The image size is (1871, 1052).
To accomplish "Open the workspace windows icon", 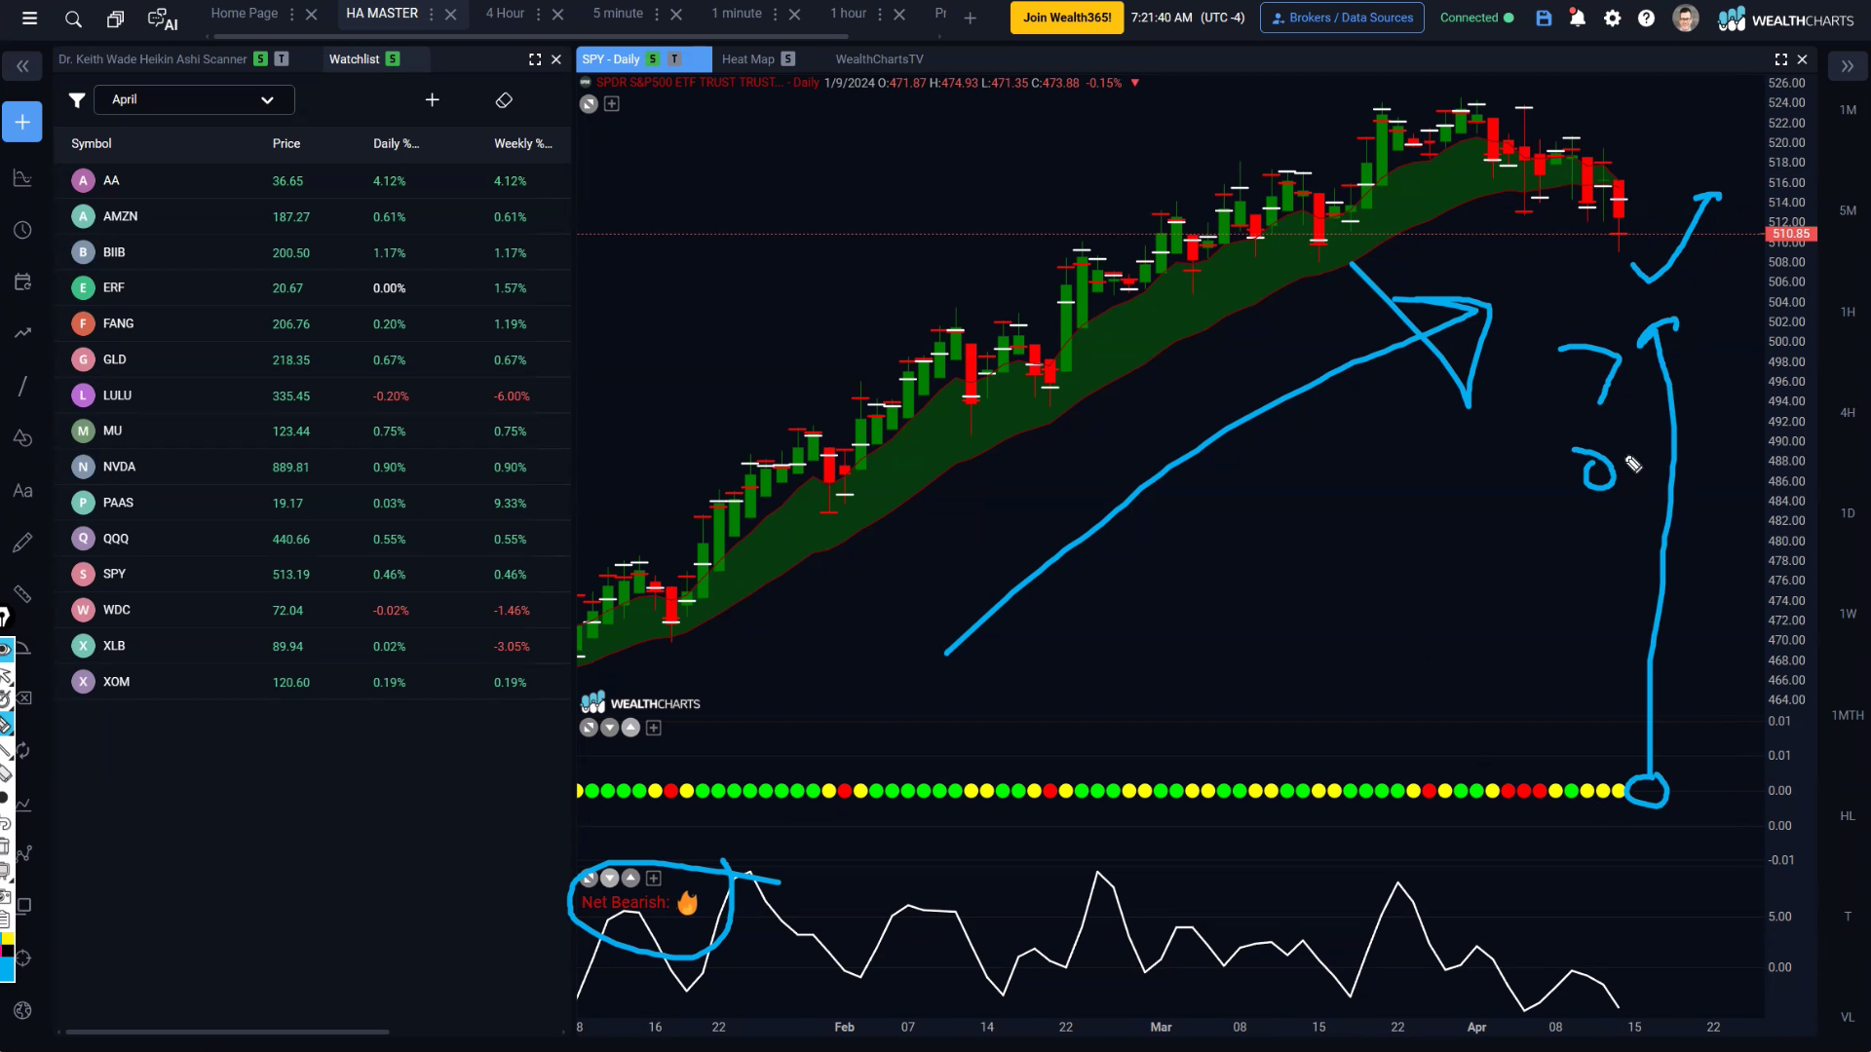I will (115, 19).
